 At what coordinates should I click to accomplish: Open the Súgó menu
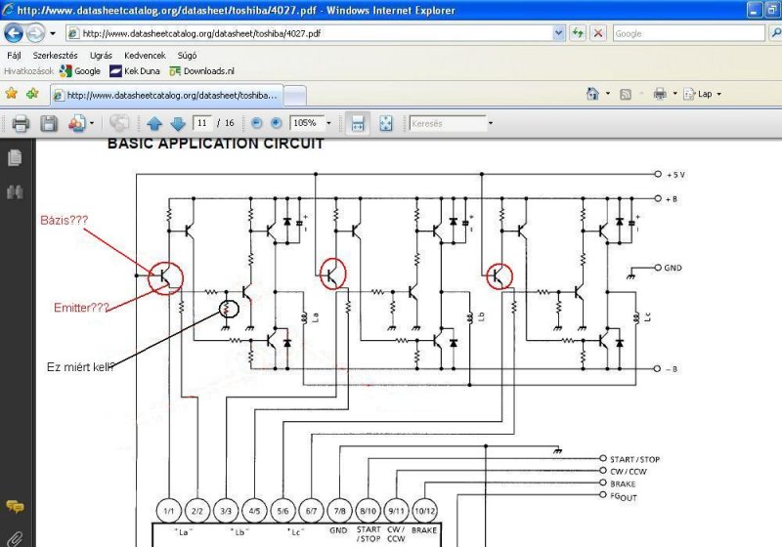tap(187, 56)
